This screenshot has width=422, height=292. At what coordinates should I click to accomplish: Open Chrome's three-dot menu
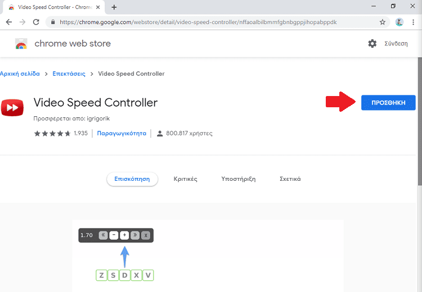tap(413, 22)
